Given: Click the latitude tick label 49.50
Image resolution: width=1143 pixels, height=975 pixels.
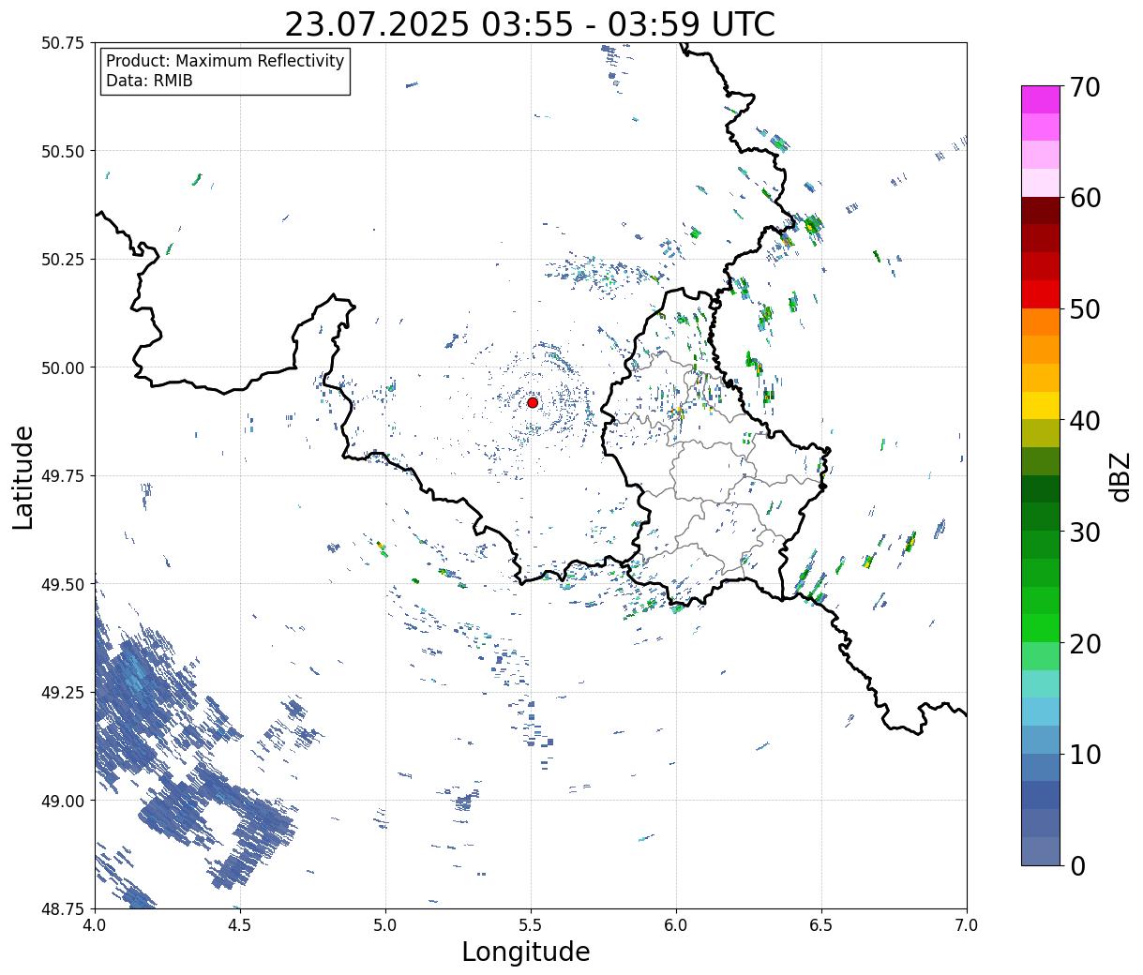Looking at the screenshot, I should 63,584.
